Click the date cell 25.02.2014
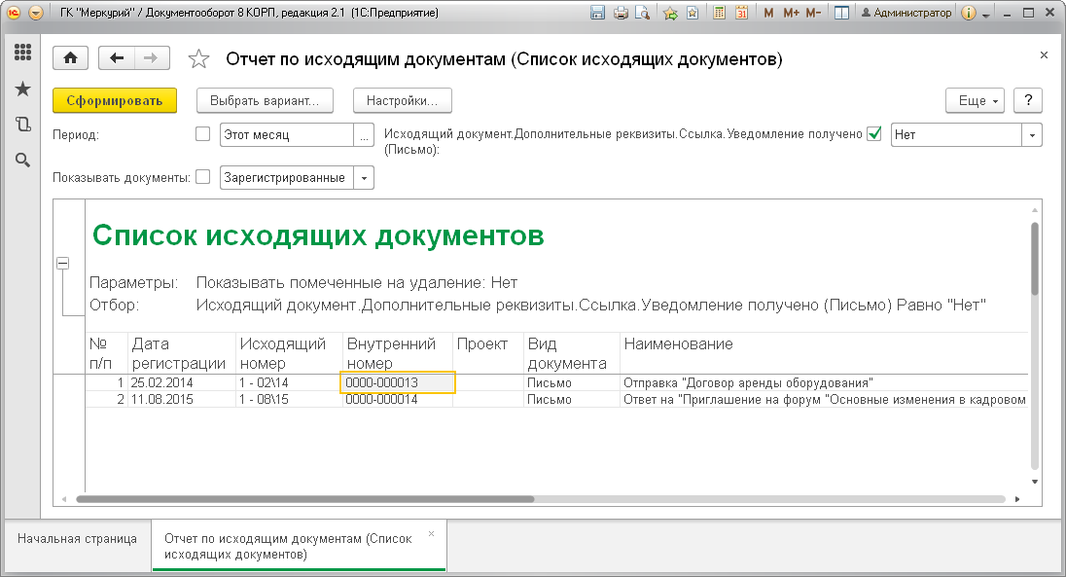1066x577 pixels. pyautogui.click(x=182, y=382)
